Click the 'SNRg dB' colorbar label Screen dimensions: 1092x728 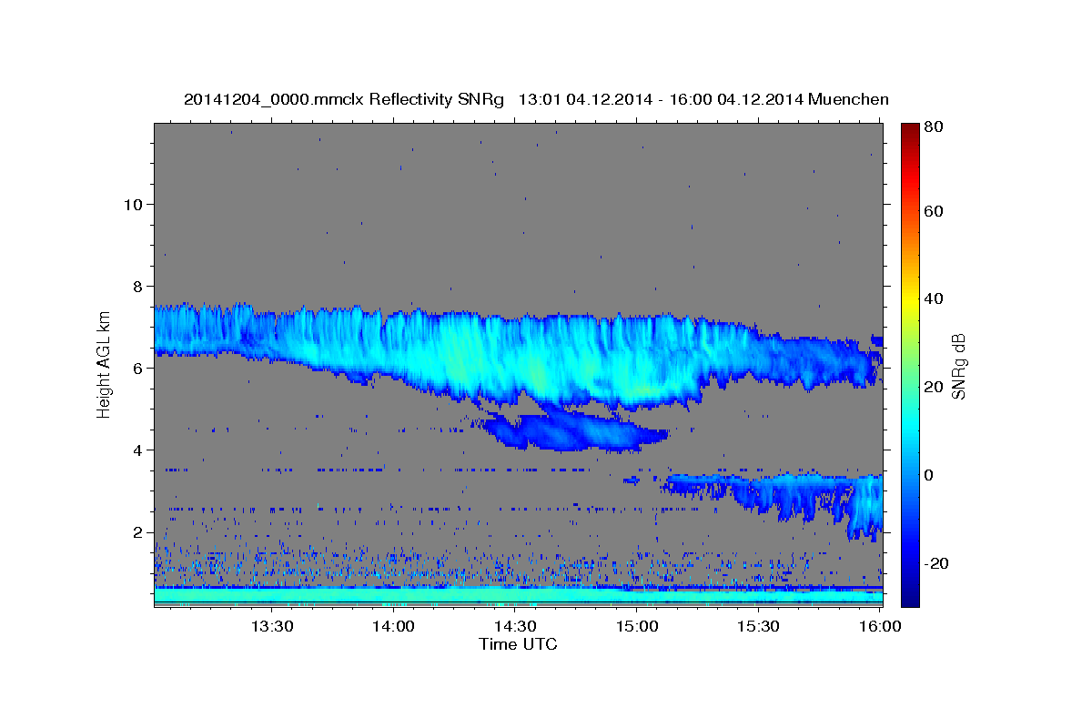pyautogui.click(x=958, y=367)
